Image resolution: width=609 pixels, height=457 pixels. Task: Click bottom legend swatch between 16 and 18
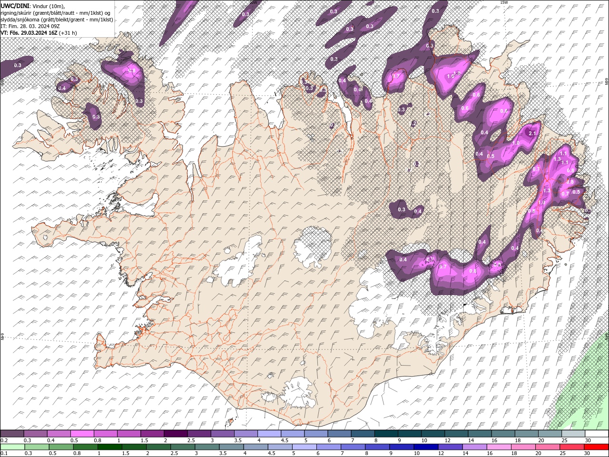499,447
